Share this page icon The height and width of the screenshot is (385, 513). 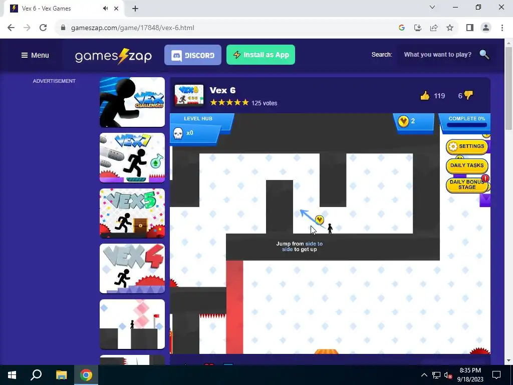click(434, 28)
